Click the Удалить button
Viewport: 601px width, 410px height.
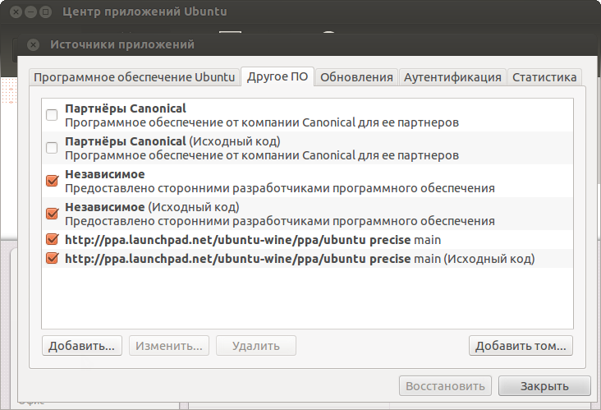click(256, 346)
